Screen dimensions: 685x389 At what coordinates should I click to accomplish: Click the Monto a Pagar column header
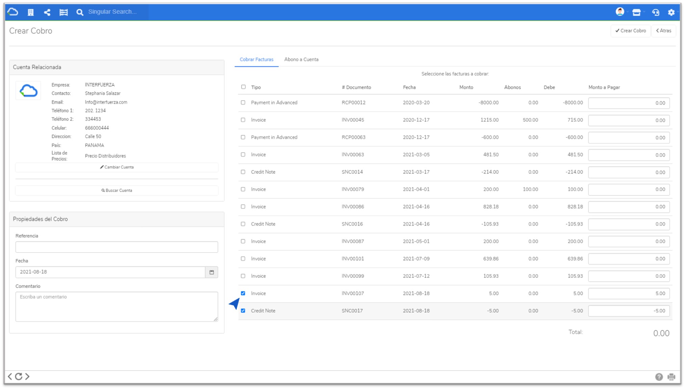(604, 87)
